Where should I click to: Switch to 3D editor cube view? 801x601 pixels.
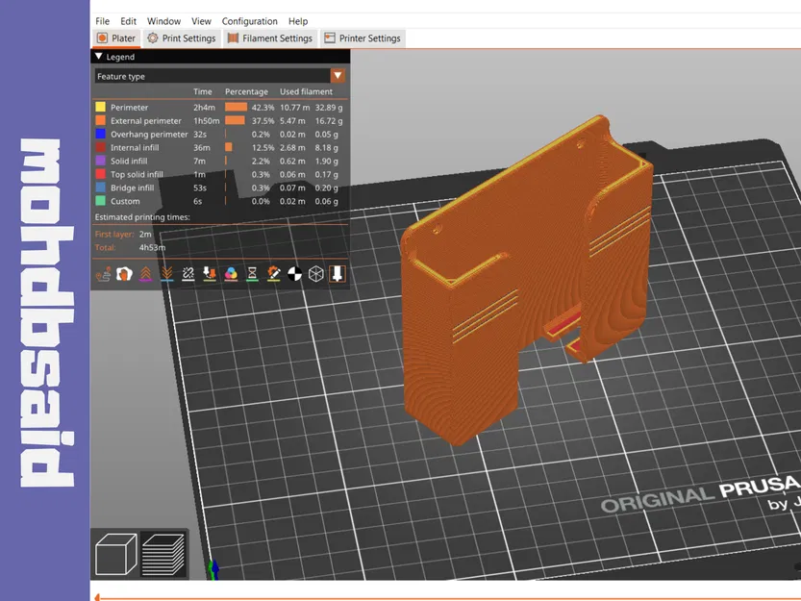coord(116,555)
